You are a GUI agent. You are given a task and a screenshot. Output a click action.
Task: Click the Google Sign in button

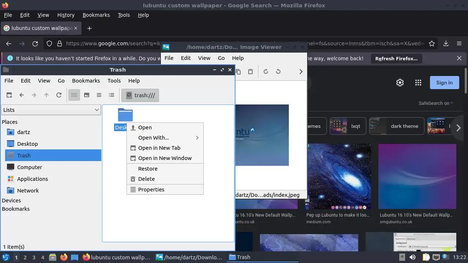tap(444, 83)
